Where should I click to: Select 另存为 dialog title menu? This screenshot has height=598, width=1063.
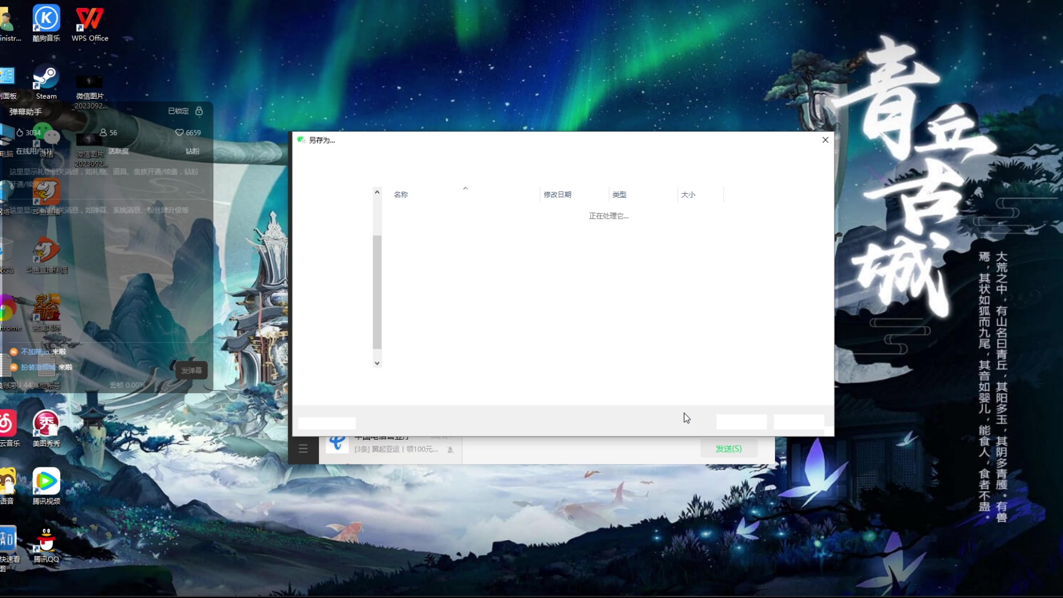tap(322, 140)
